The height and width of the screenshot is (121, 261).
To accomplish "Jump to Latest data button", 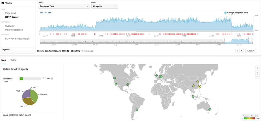I will coord(251,51).
